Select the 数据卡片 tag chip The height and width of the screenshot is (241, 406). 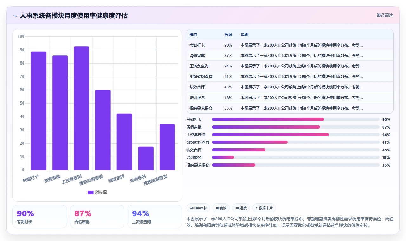[x=264, y=208]
